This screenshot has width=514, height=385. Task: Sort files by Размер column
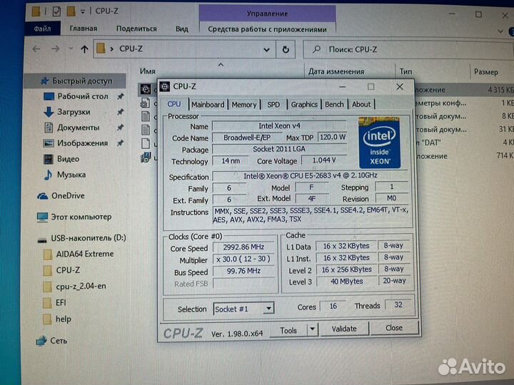(486, 72)
